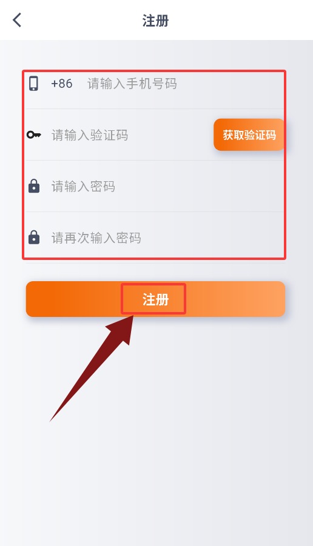Click the dark red arrow annotation

(x=92, y=368)
